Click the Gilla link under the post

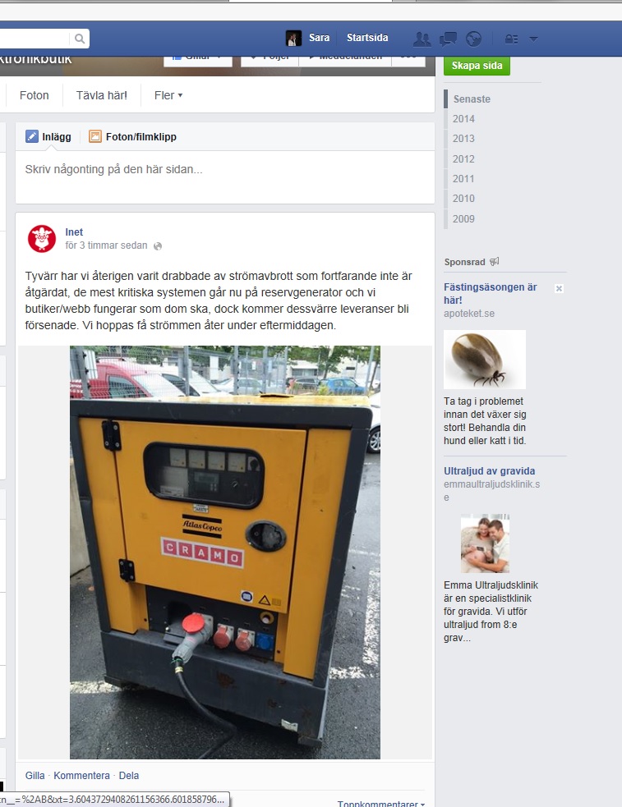click(35, 775)
